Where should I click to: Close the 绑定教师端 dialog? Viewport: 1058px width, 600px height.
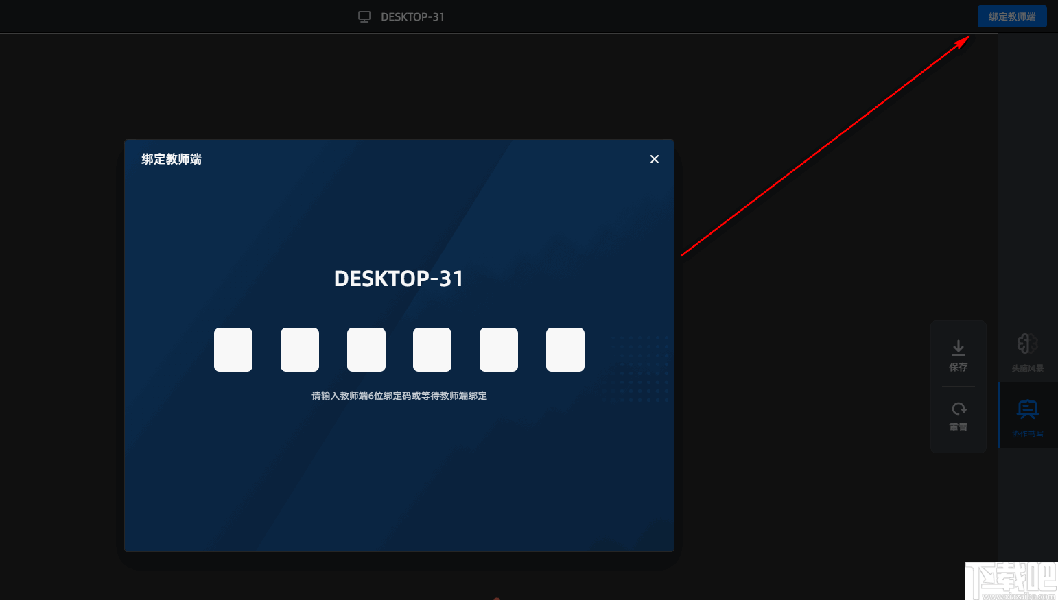pyautogui.click(x=655, y=159)
